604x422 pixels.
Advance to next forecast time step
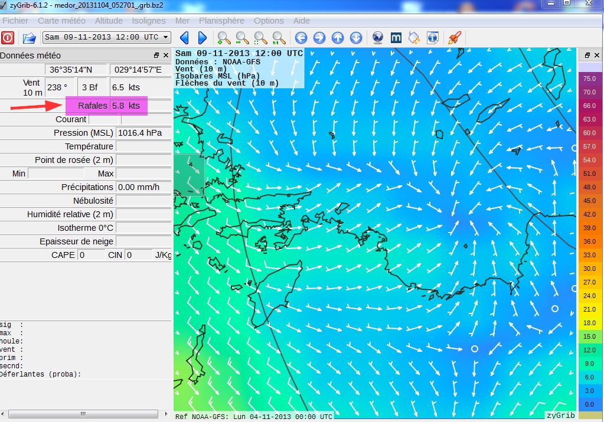[x=202, y=38]
